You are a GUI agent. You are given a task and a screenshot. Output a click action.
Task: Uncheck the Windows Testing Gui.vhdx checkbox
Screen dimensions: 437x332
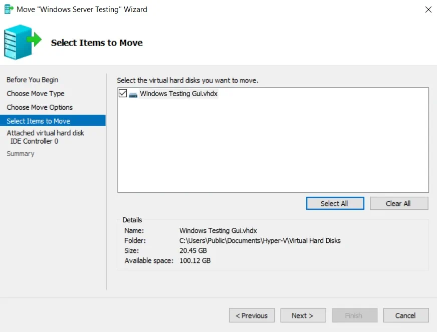tap(123, 94)
